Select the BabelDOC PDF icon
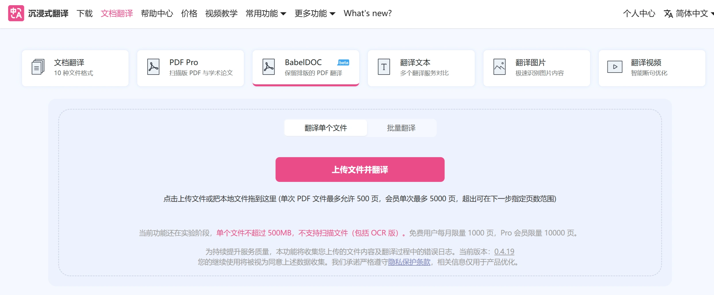Screen dimensions: 714x295 [268, 66]
